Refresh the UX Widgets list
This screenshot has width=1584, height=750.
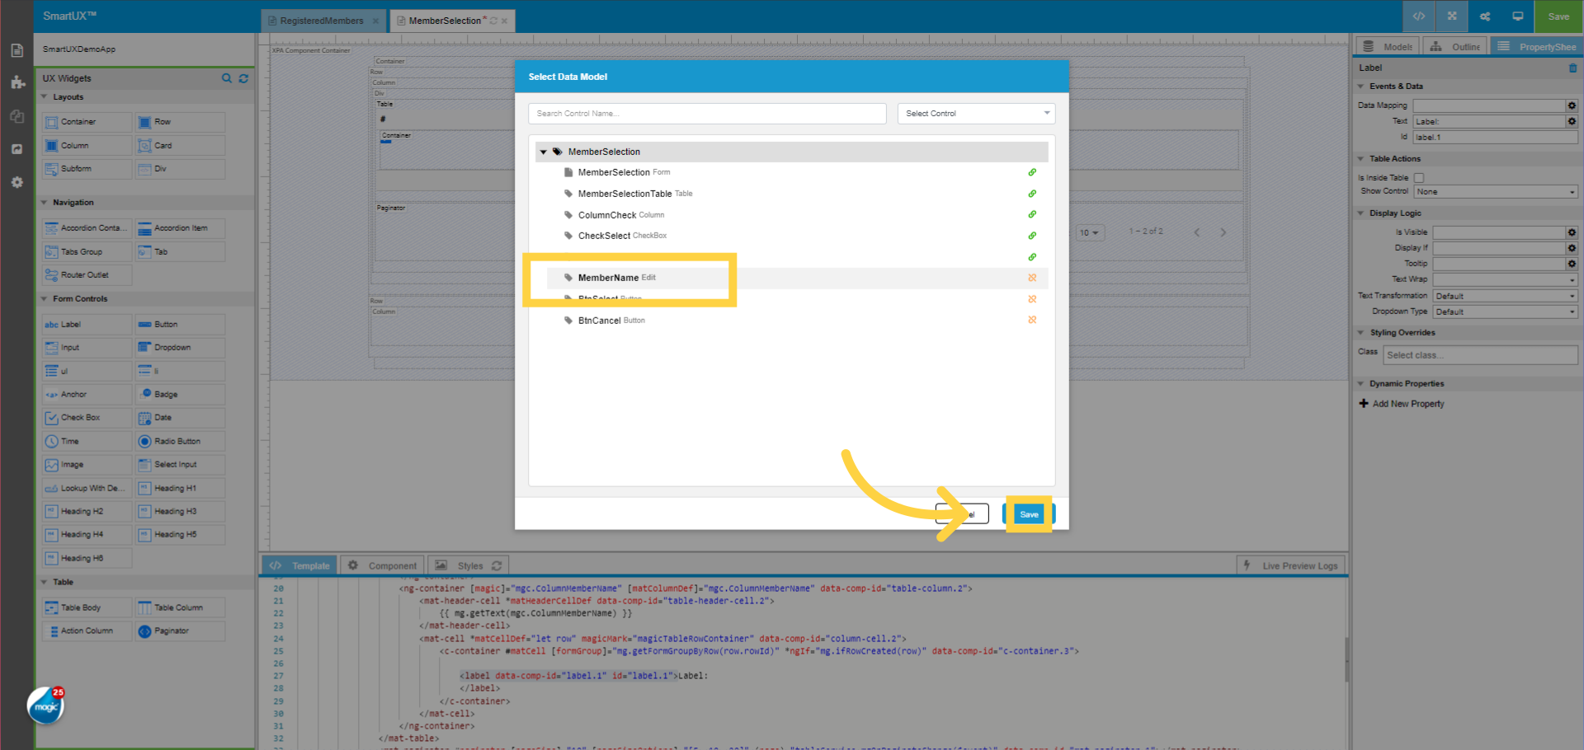point(243,78)
